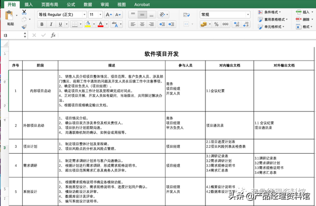
Task: Cancel formula entry with X icon
Action: point(34,35)
